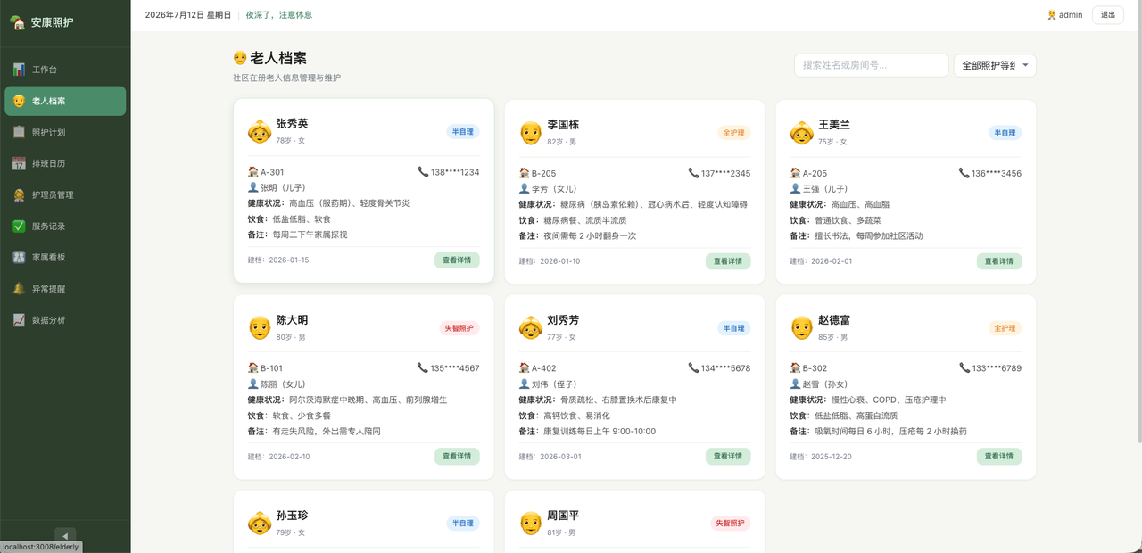Open the 照护计划 clipboard icon

coord(19,132)
